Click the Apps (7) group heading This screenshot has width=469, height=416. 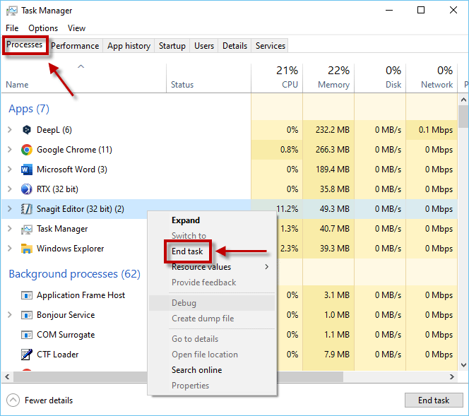coord(29,109)
